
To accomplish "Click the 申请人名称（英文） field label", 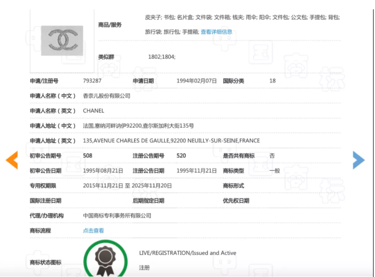I will pyautogui.click(x=52, y=111).
